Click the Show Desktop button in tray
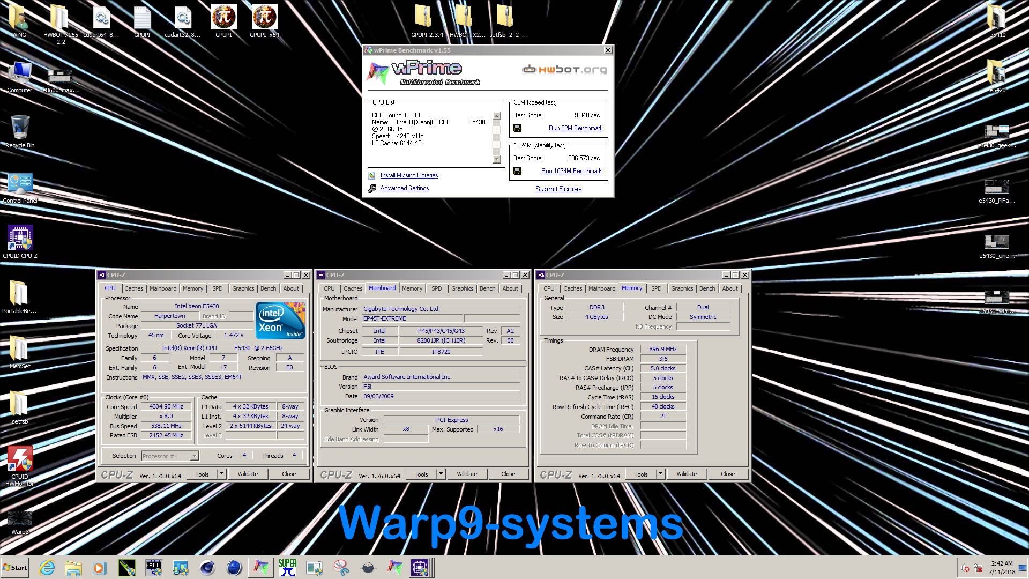The height and width of the screenshot is (579, 1029). click(1024, 568)
